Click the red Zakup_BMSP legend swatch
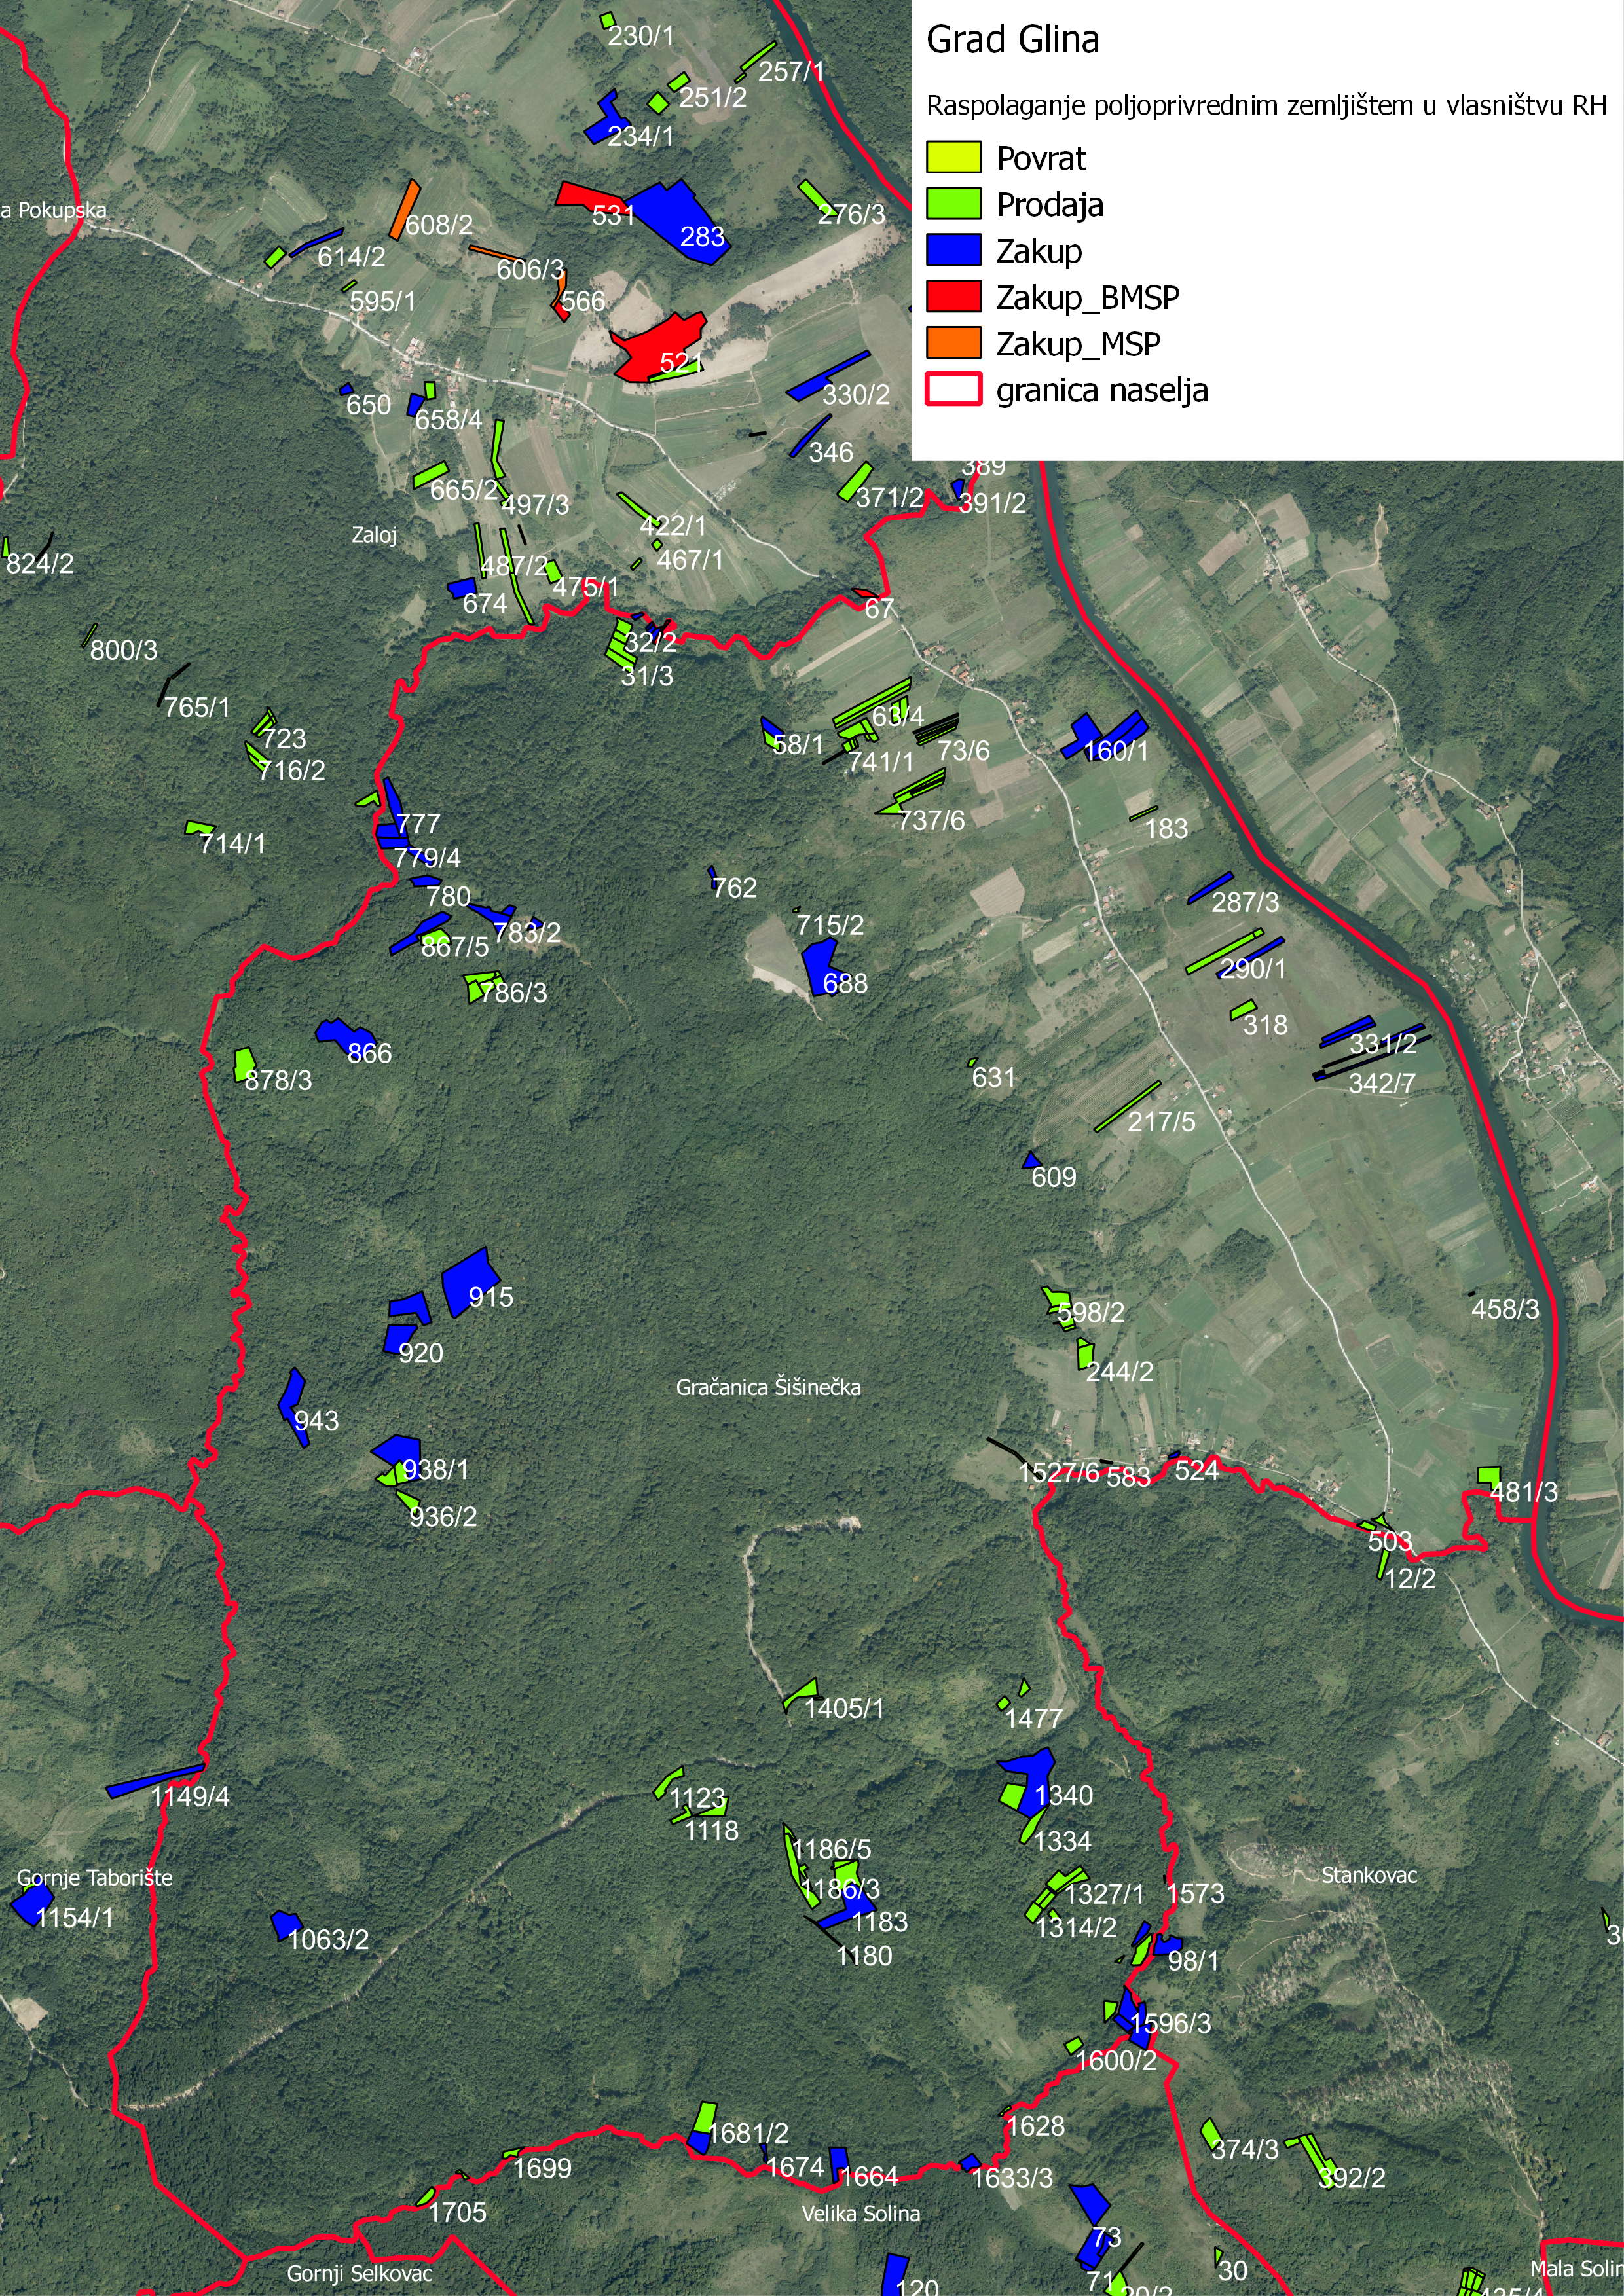This screenshot has width=1624, height=2296. coord(953,297)
